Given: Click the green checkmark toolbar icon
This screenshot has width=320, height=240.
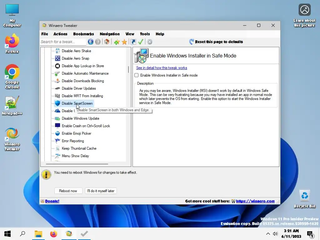Looking at the screenshot, I should pos(141,42).
